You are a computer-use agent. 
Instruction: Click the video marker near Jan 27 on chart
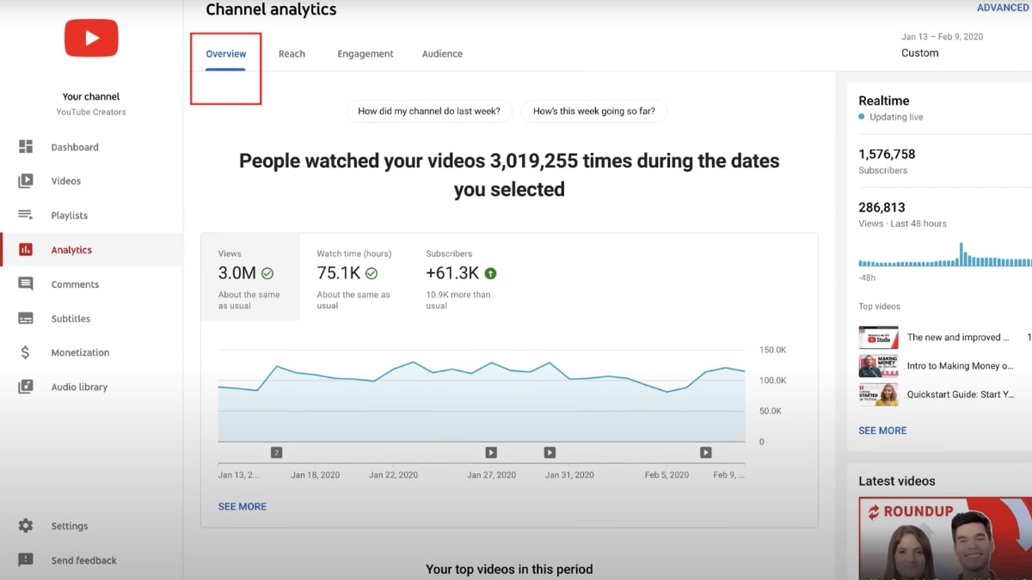[490, 452]
